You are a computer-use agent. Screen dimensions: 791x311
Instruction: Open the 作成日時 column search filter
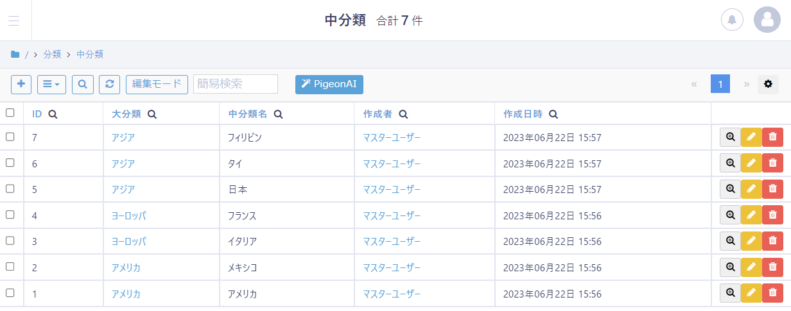click(x=553, y=114)
